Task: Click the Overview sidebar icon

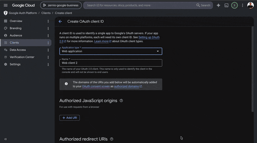Action: [x=5, y=21]
